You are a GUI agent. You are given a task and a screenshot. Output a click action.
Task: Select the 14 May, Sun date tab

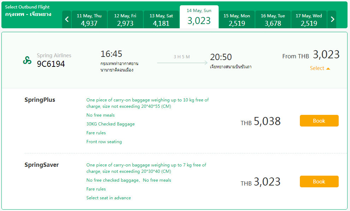pos(199,17)
